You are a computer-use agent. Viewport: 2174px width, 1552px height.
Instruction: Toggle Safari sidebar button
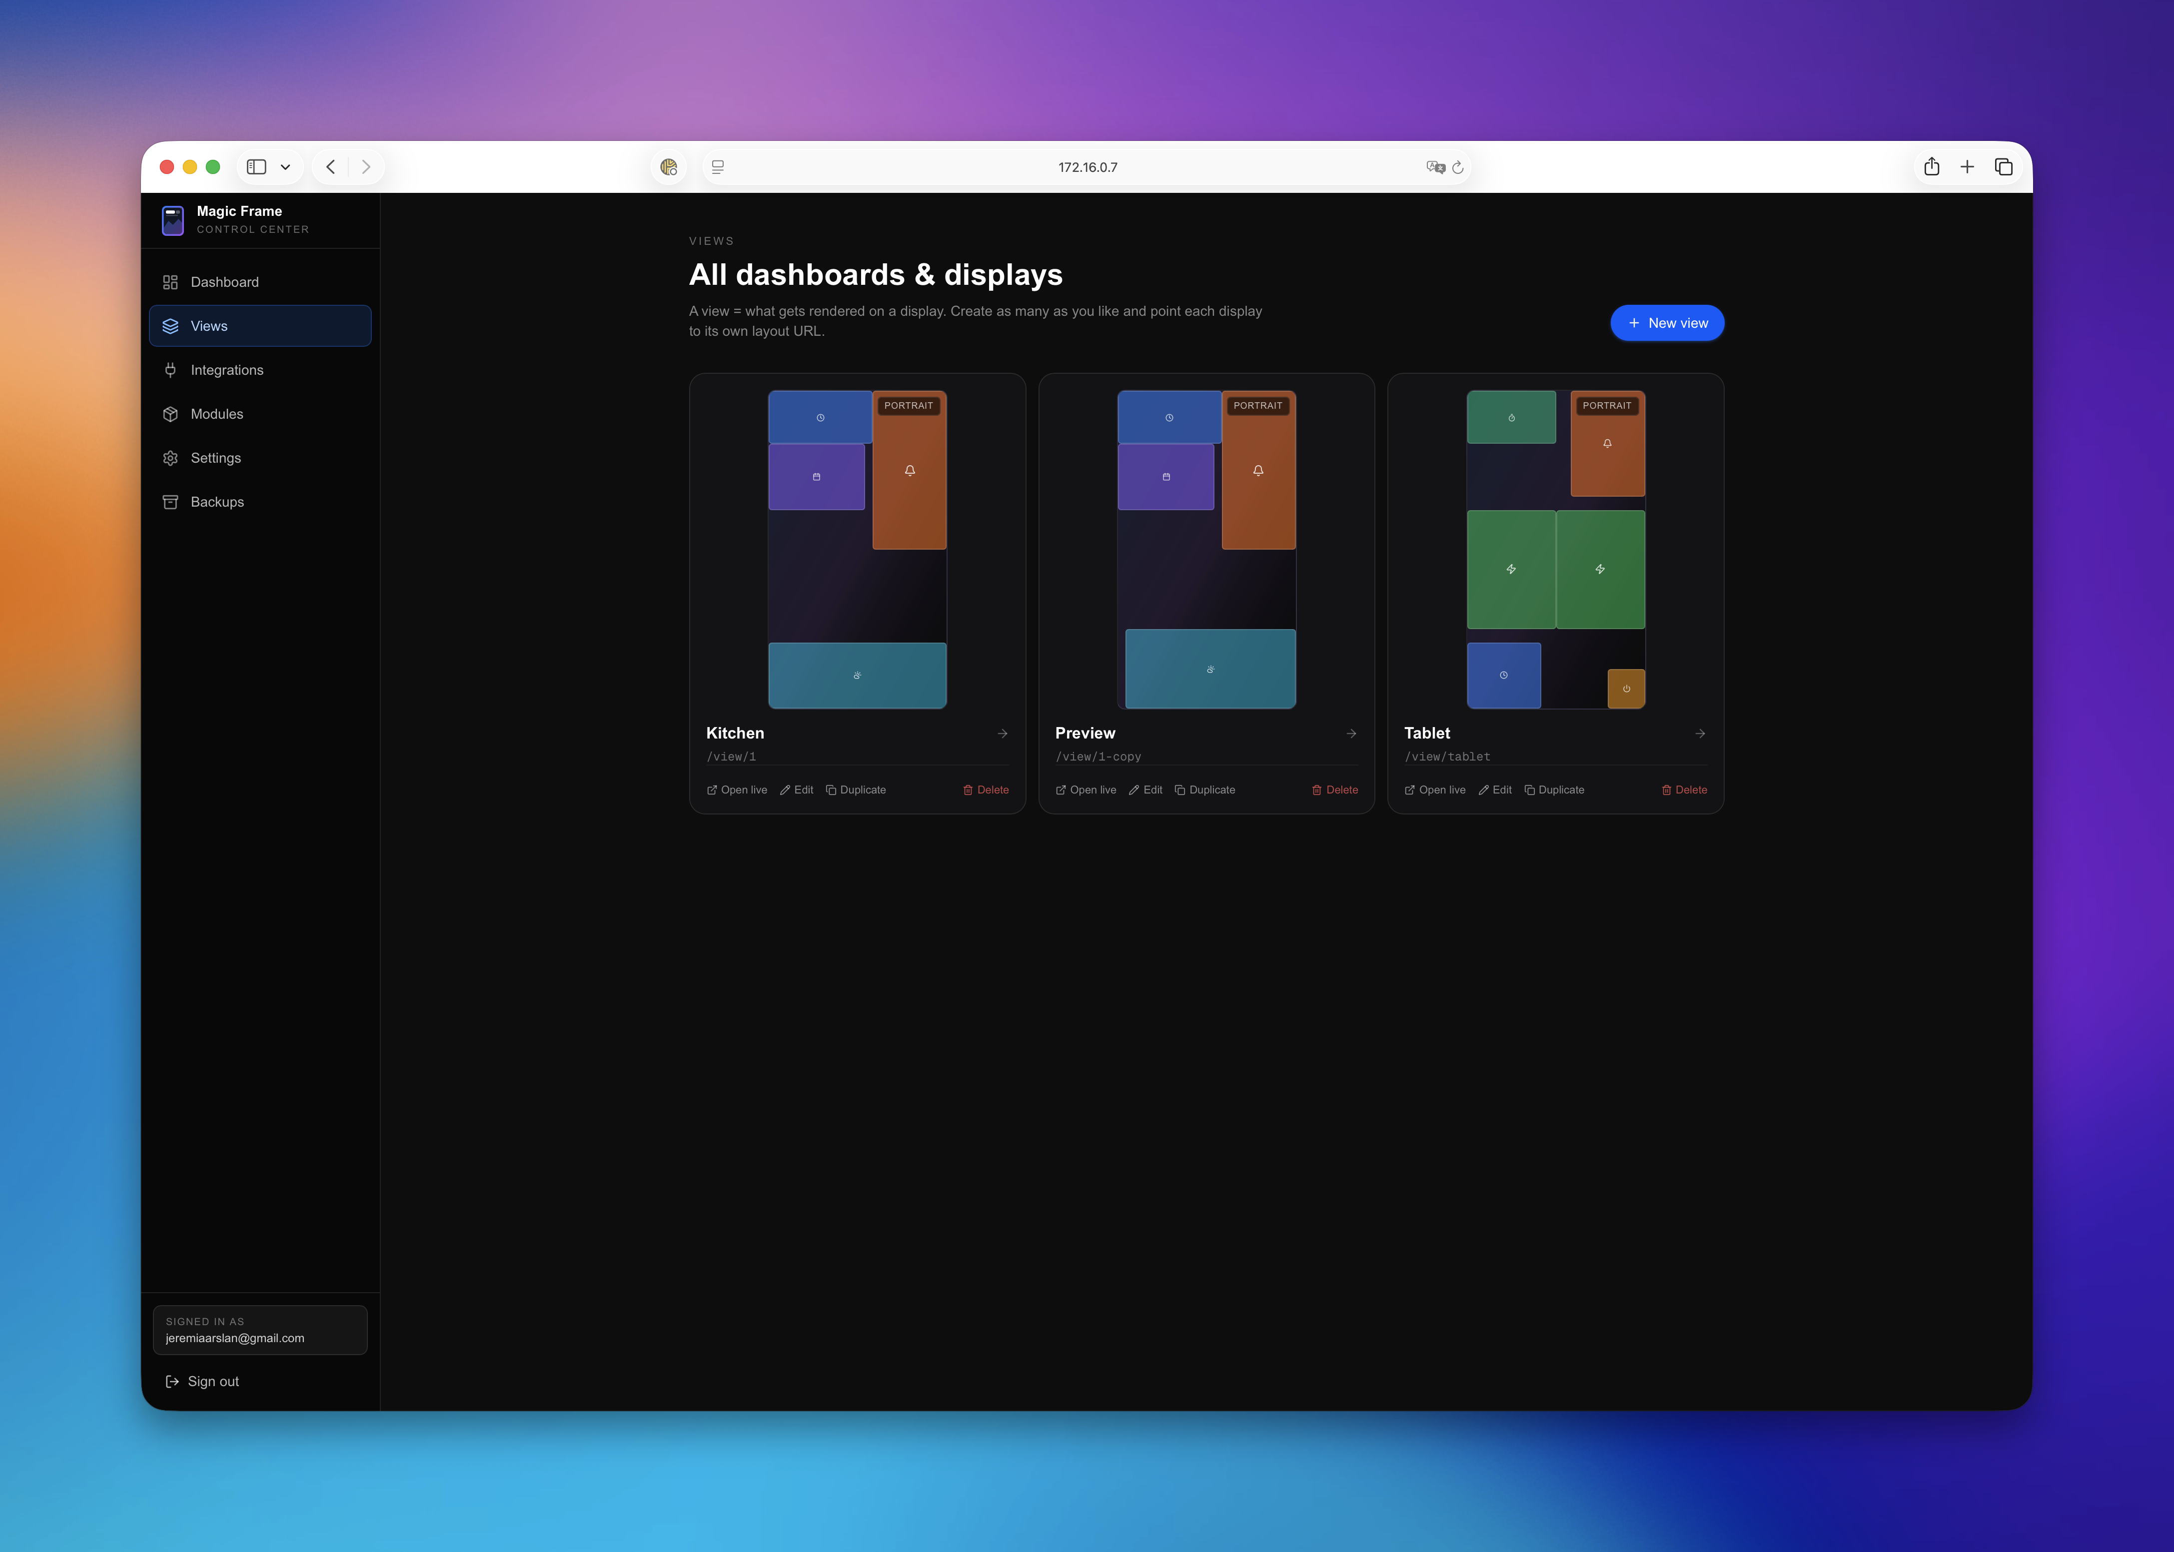(257, 167)
